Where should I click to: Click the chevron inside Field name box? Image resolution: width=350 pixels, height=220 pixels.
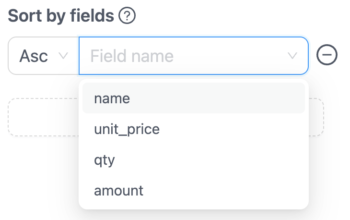pyautogui.click(x=292, y=56)
